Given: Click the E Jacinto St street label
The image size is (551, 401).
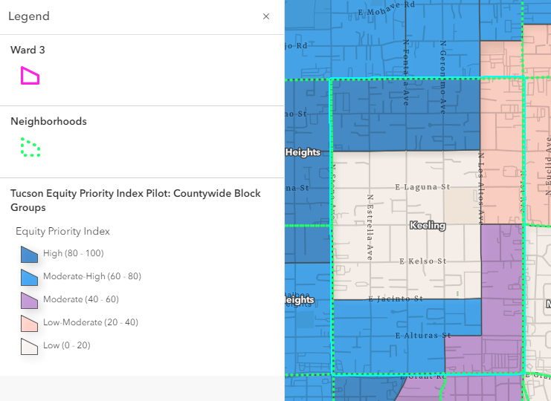Looking at the screenshot, I should click(x=398, y=299).
